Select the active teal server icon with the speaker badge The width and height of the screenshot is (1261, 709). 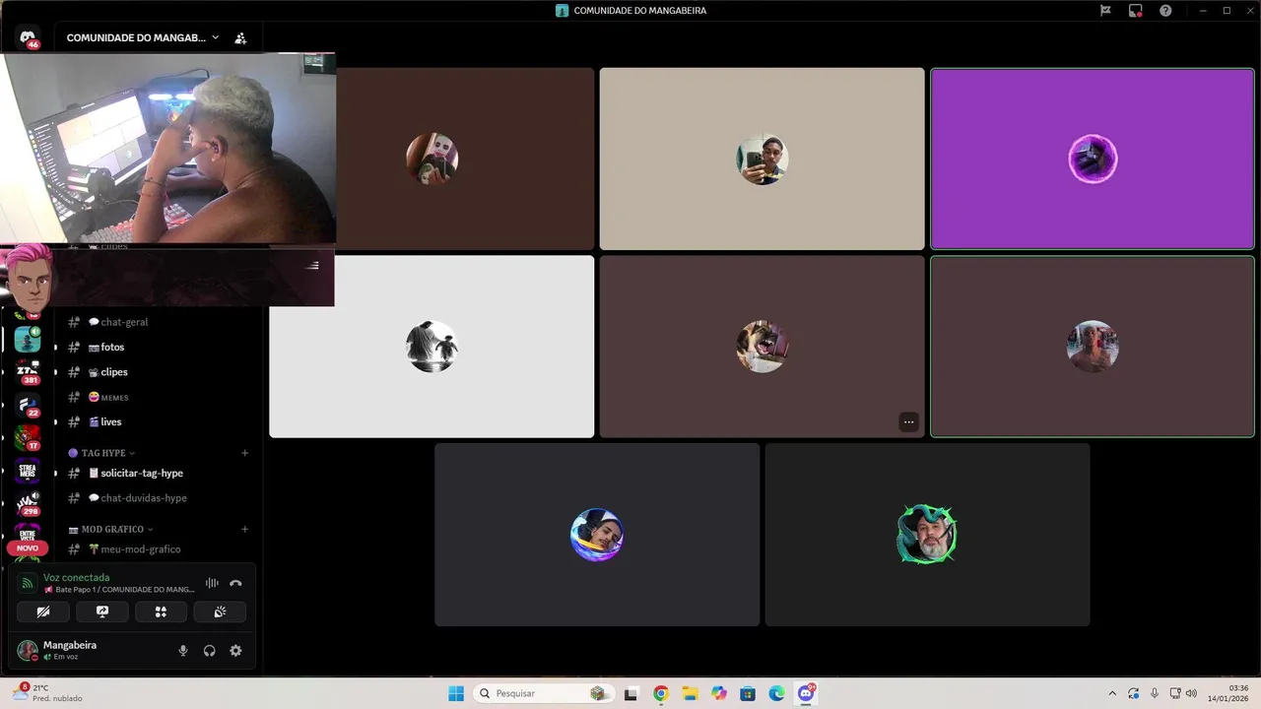point(28,339)
